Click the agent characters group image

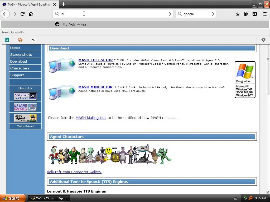[110, 155]
